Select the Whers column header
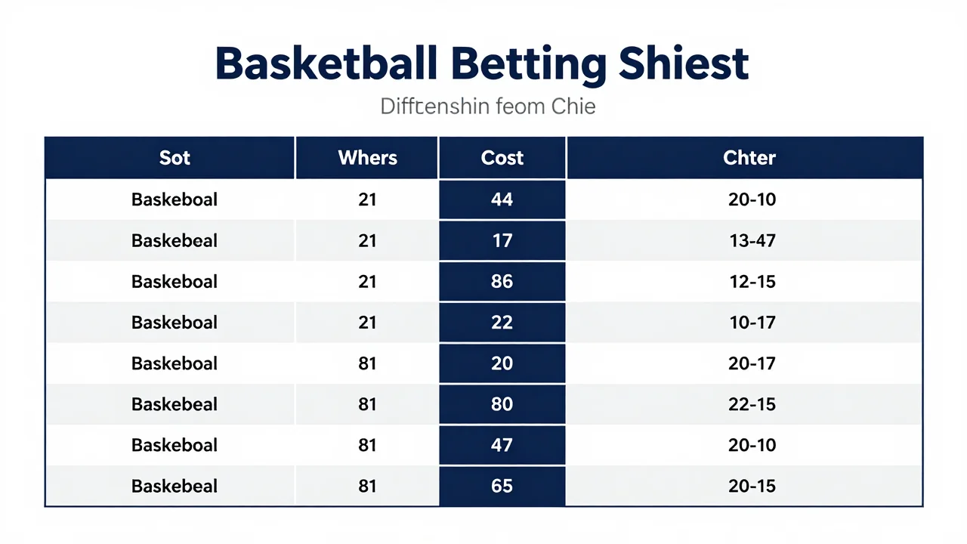967x544 pixels. 367,158
